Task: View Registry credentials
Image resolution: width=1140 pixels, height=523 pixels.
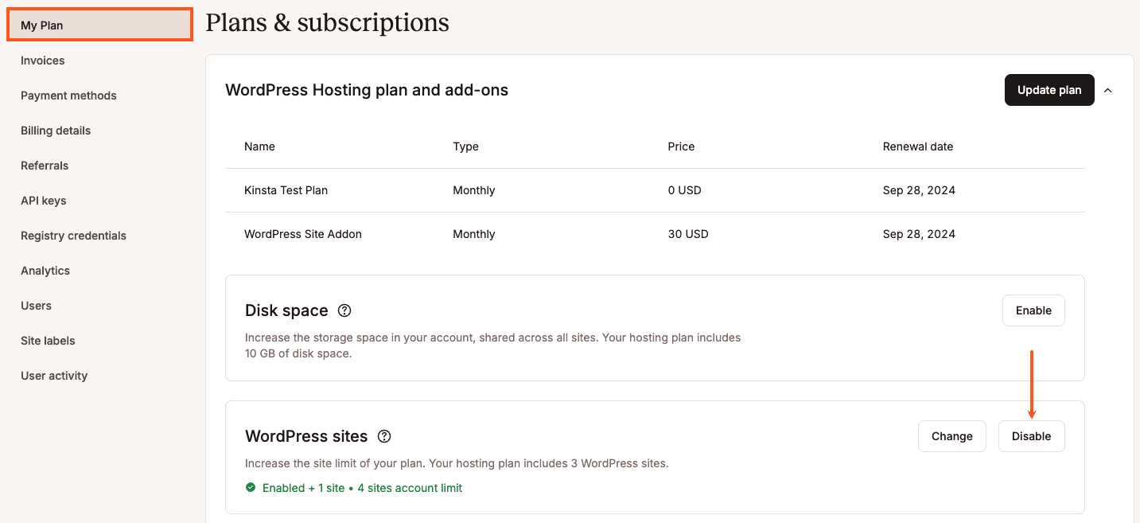Action: coord(73,235)
